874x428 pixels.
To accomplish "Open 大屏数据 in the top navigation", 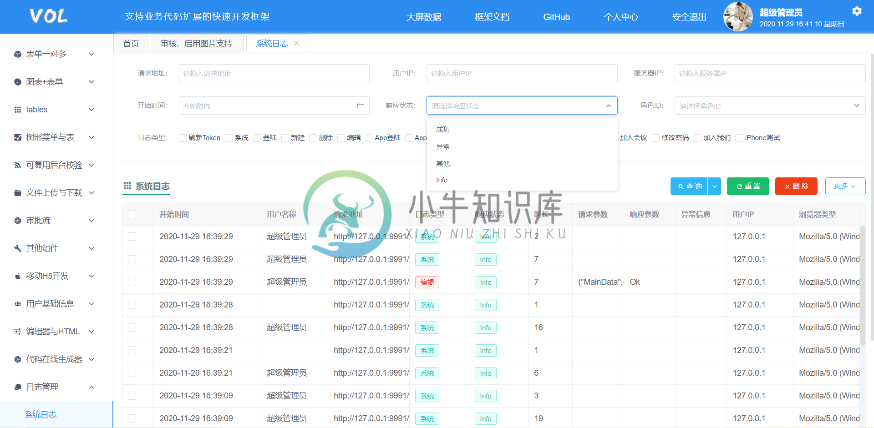I will tap(424, 17).
